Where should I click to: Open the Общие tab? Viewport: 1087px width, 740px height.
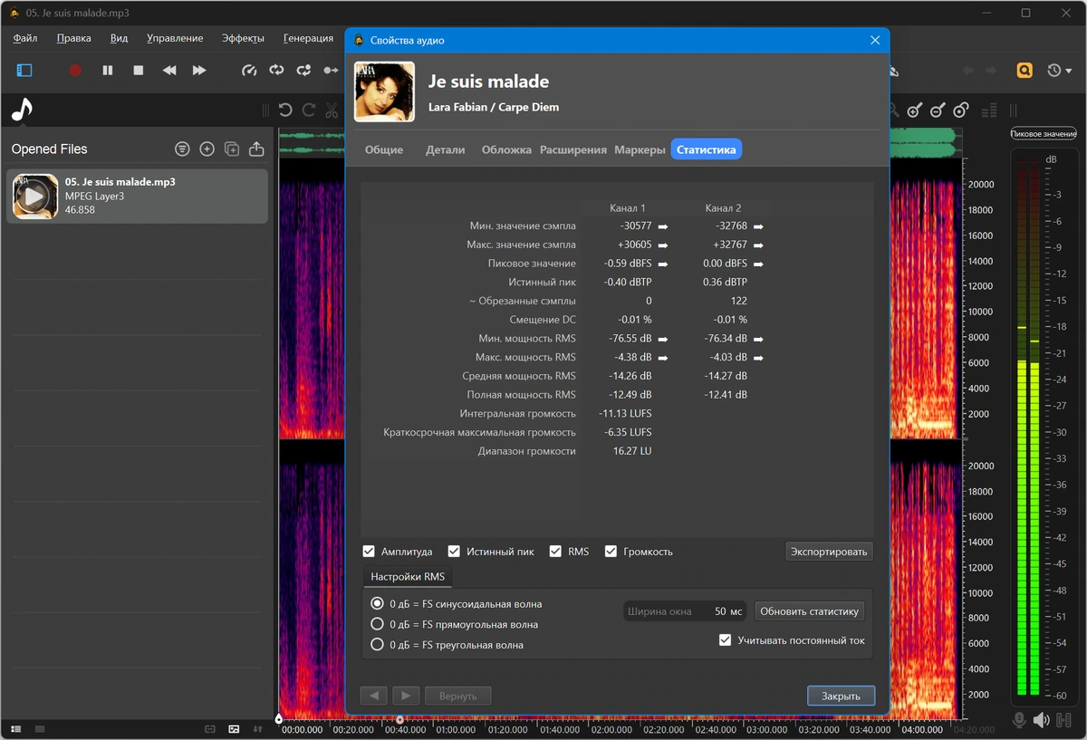coord(384,149)
